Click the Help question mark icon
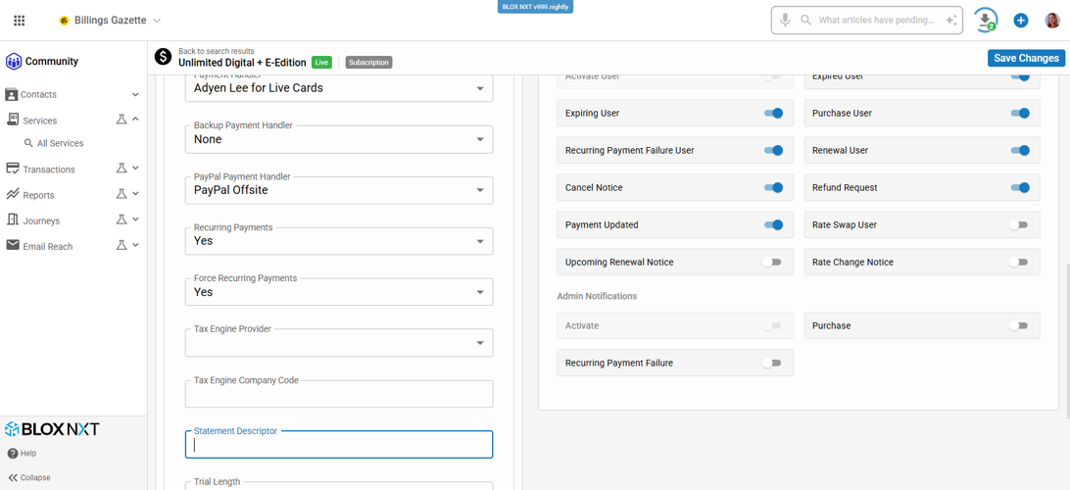This screenshot has height=490, width=1070. pos(13,454)
